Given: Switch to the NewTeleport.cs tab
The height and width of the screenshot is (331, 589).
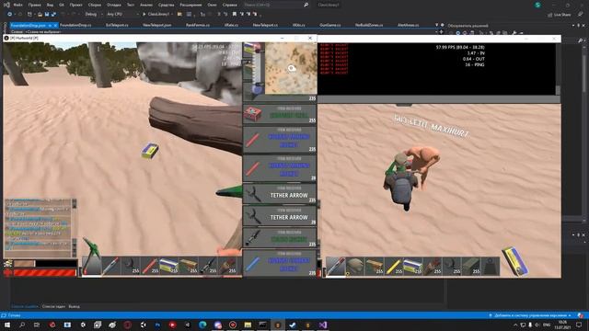Looking at the screenshot, I should coord(265,25).
